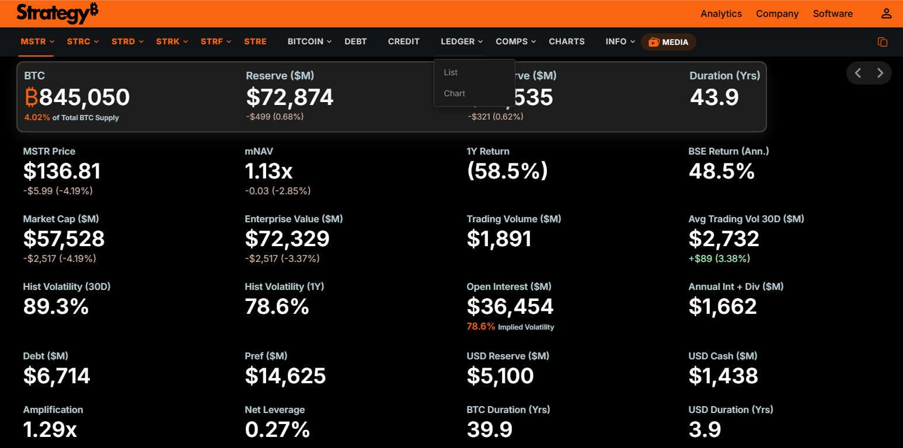
Task: Open the BITCOIN dropdown menu
Action: click(x=310, y=41)
